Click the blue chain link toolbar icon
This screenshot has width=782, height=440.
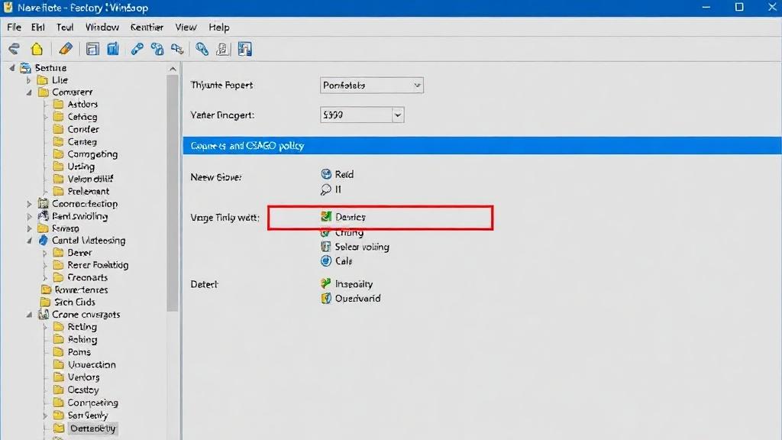click(137, 49)
